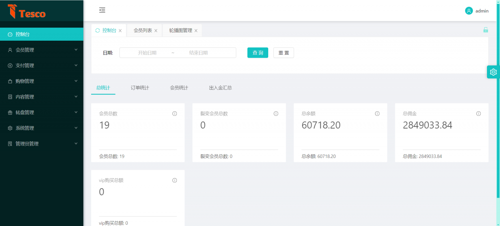The height and width of the screenshot is (226, 500).
Task: Expand the 管理员管理 menu chevron
Action: coord(76,143)
